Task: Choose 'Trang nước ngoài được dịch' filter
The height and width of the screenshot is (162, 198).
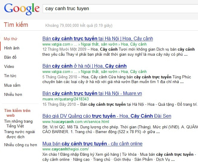Action: click(19, 134)
